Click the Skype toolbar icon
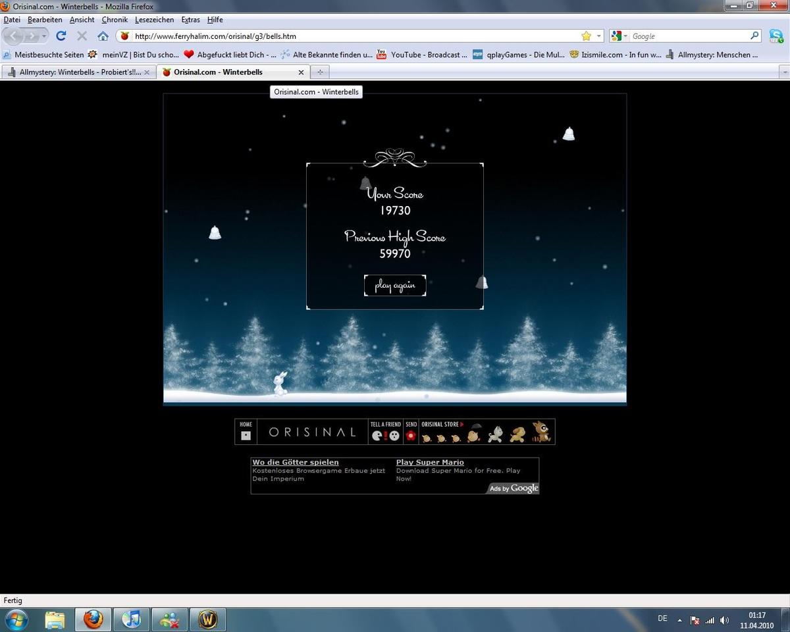This screenshot has height=632, width=790. tap(776, 36)
